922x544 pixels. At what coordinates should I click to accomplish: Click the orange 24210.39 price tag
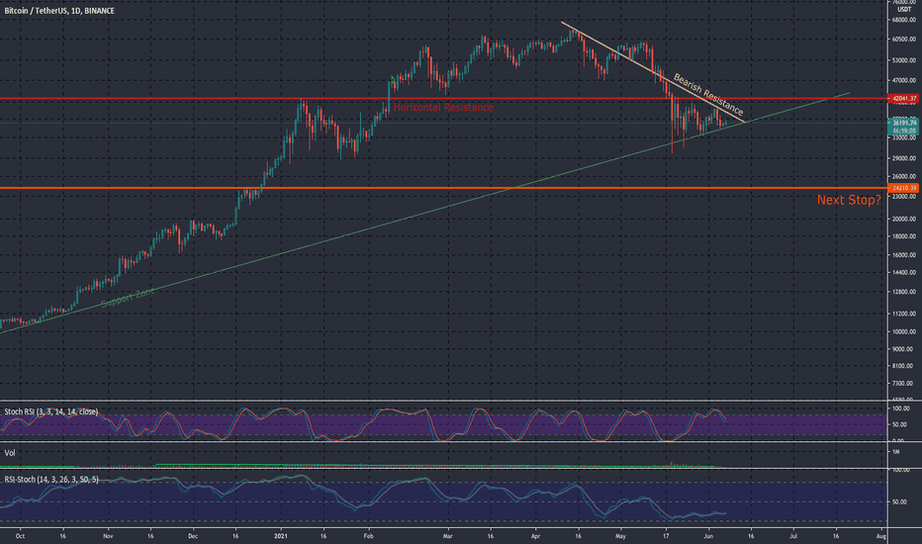(x=904, y=188)
